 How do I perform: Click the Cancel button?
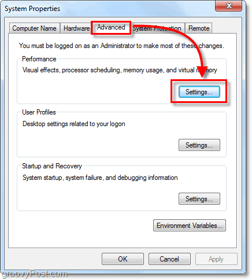(x=169, y=259)
